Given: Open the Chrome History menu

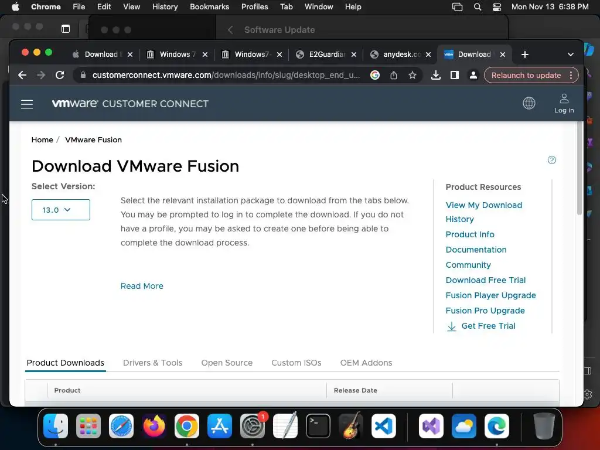Looking at the screenshot, I should (165, 7).
